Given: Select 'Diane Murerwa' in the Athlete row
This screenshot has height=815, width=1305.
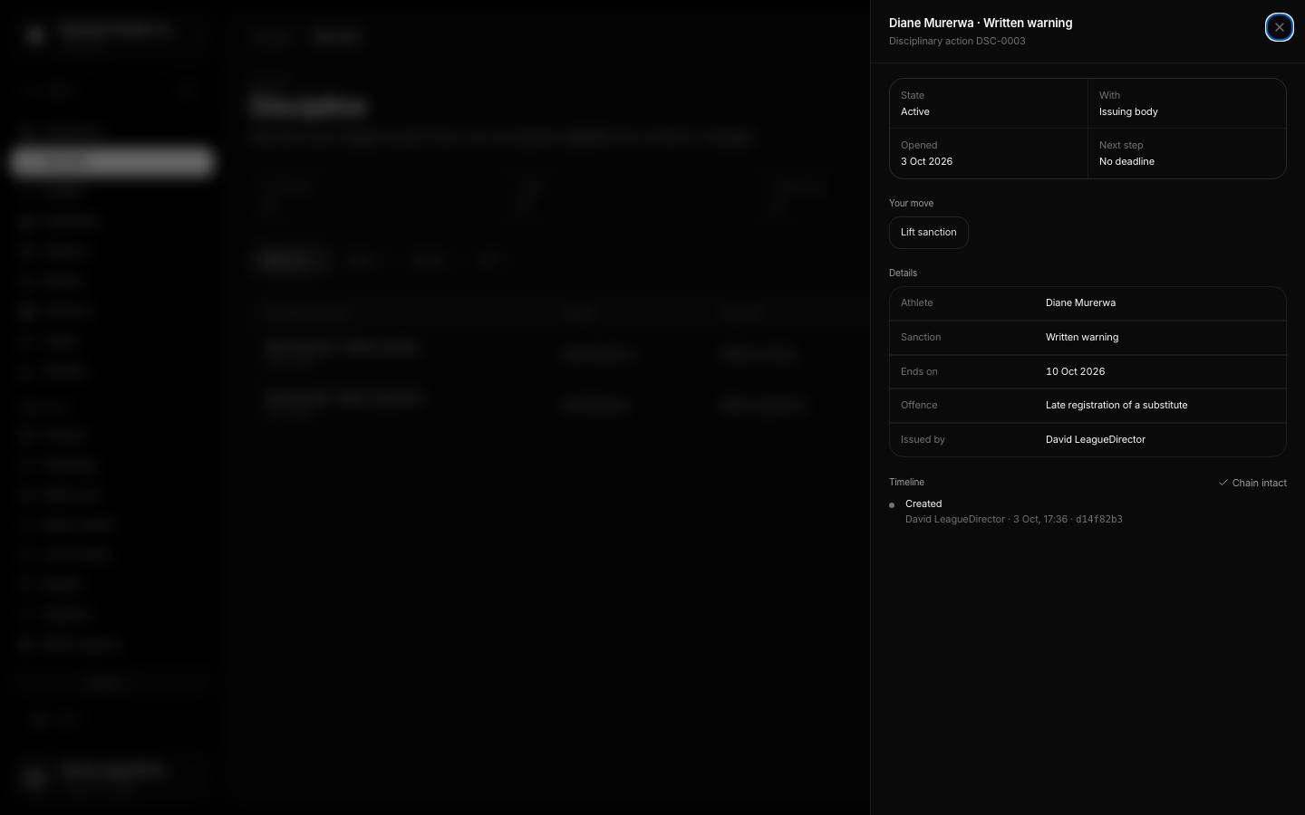Looking at the screenshot, I should pos(1080,303).
